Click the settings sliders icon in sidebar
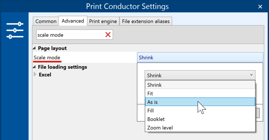269x140 pixels. click(15, 30)
